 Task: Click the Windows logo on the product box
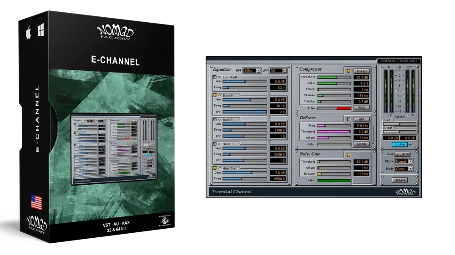pos(40,30)
